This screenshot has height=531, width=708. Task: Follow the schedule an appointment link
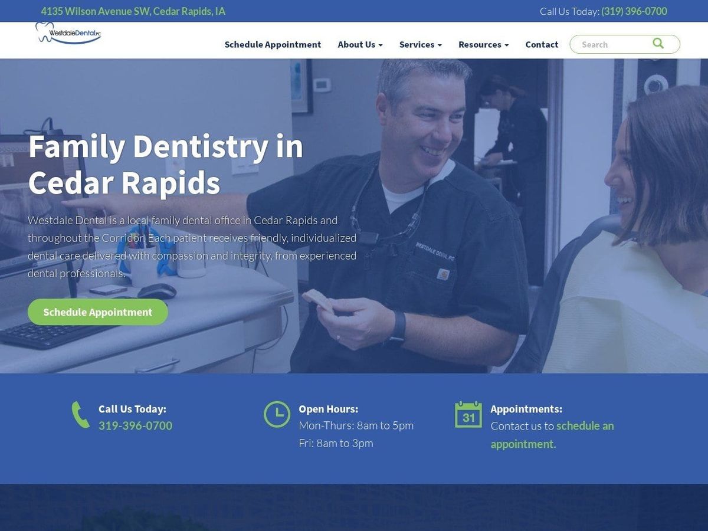(552, 435)
